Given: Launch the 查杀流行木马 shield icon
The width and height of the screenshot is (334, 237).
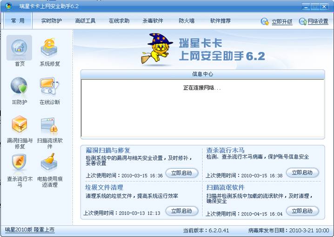Looking at the screenshot, I should click(19, 162).
